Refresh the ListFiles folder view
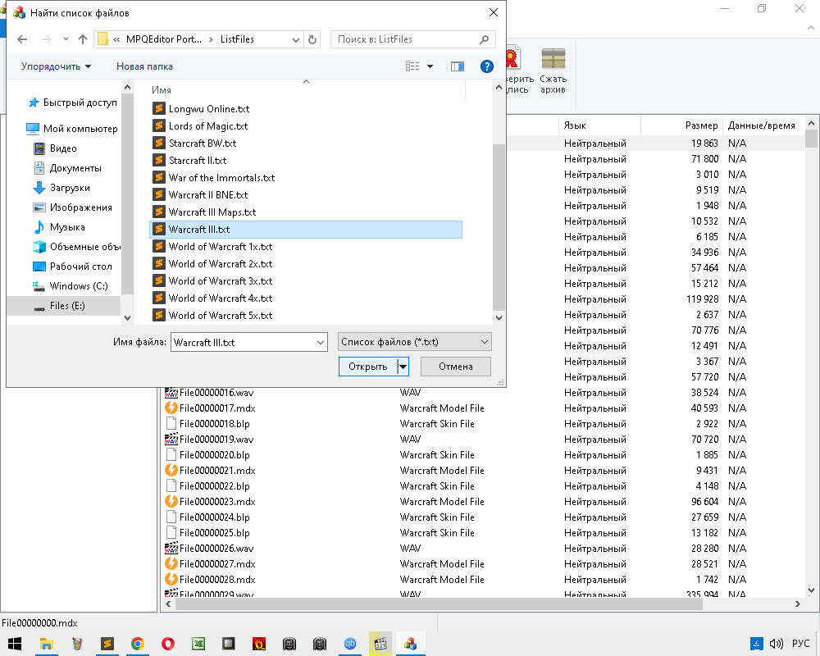The height and width of the screenshot is (656, 820). tap(312, 39)
